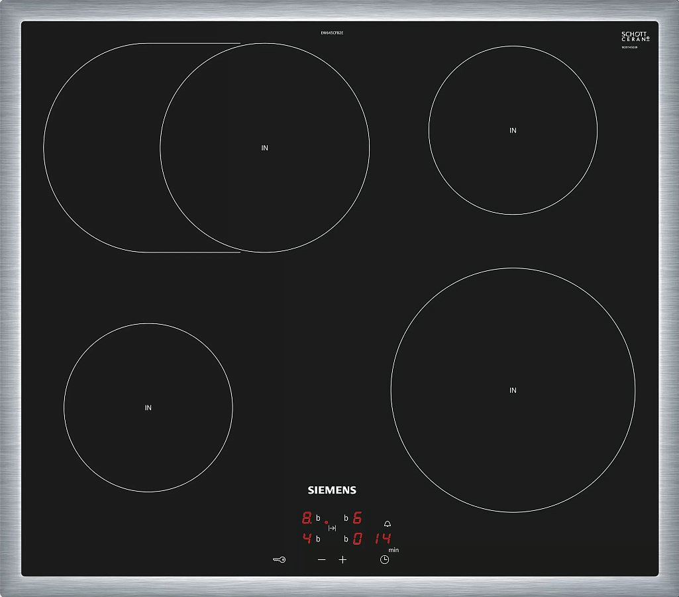679x597 pixels.
Task: Tap IN label in bottom-left cooking zone
Action: click(x=148, y=408)
